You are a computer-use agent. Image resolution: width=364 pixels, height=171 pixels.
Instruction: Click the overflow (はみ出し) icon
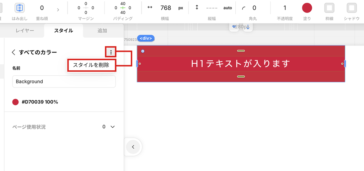tap(20, 8)
